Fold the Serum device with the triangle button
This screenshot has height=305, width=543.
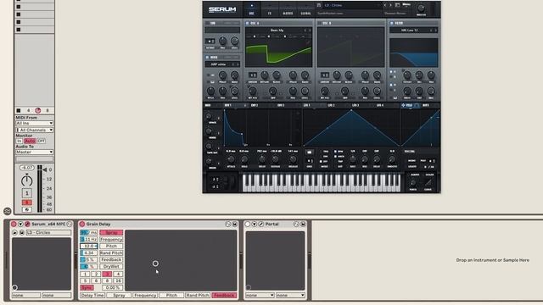point(20,224)
